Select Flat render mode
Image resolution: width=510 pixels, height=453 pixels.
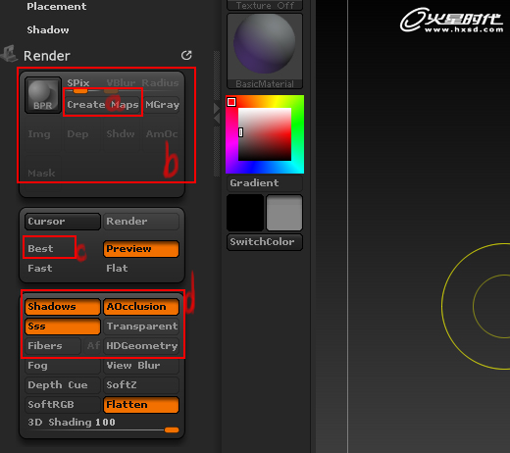117,269
